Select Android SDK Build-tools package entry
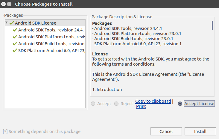 [x=51, y=44]
